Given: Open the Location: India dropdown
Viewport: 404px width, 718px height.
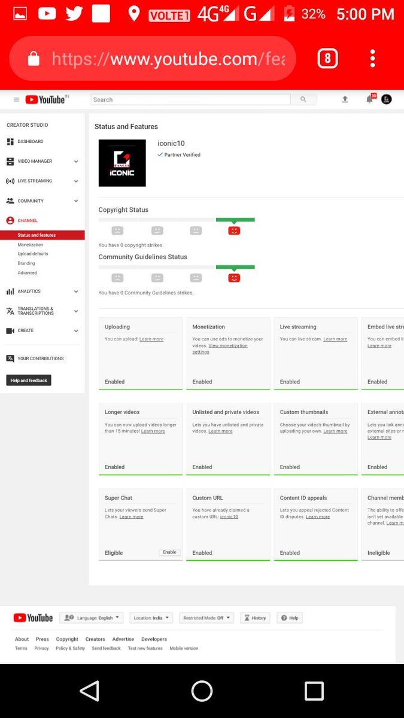Looking at the screenshot, I should point(151,618).
